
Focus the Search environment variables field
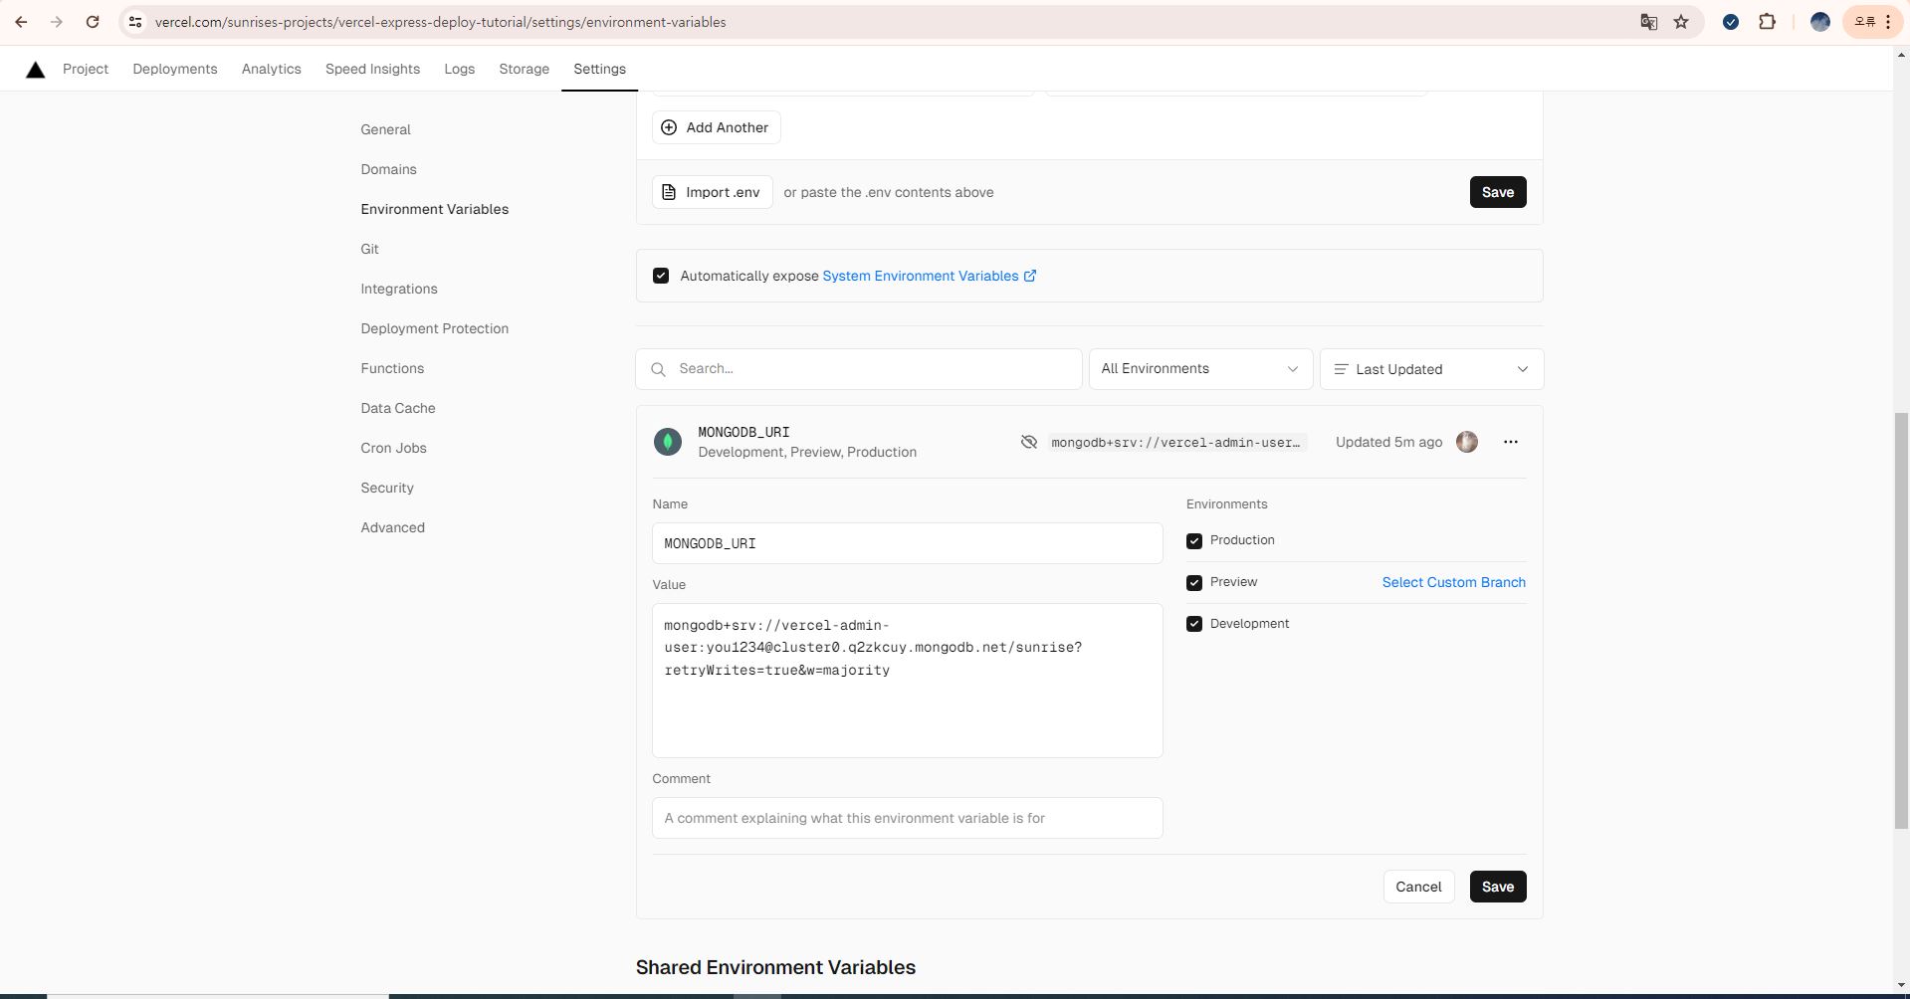858,369
